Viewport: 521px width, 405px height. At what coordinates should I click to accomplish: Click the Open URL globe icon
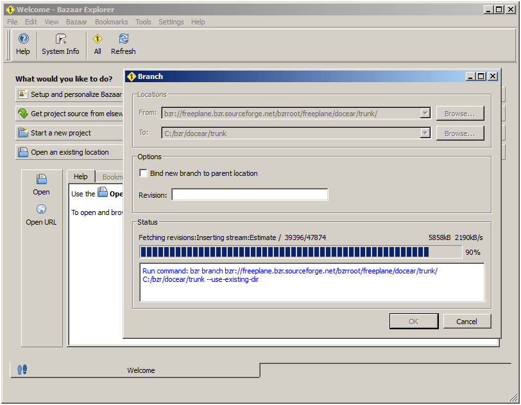pos(42,209)
